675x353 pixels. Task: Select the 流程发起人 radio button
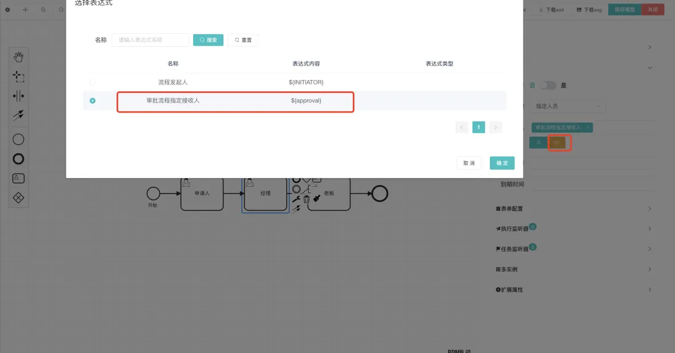[x=93, y=82]
